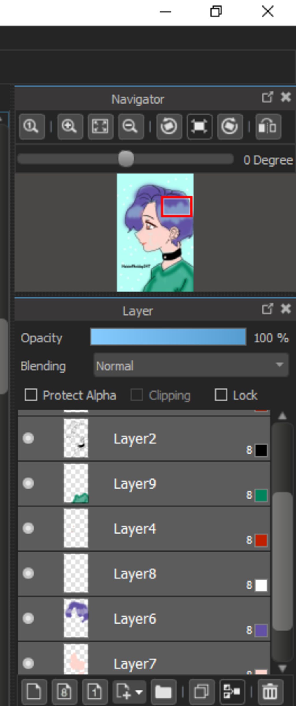Screen dimensions: 296x706
Task: Close the Layer panel
Action: click(x=286, y=309)
